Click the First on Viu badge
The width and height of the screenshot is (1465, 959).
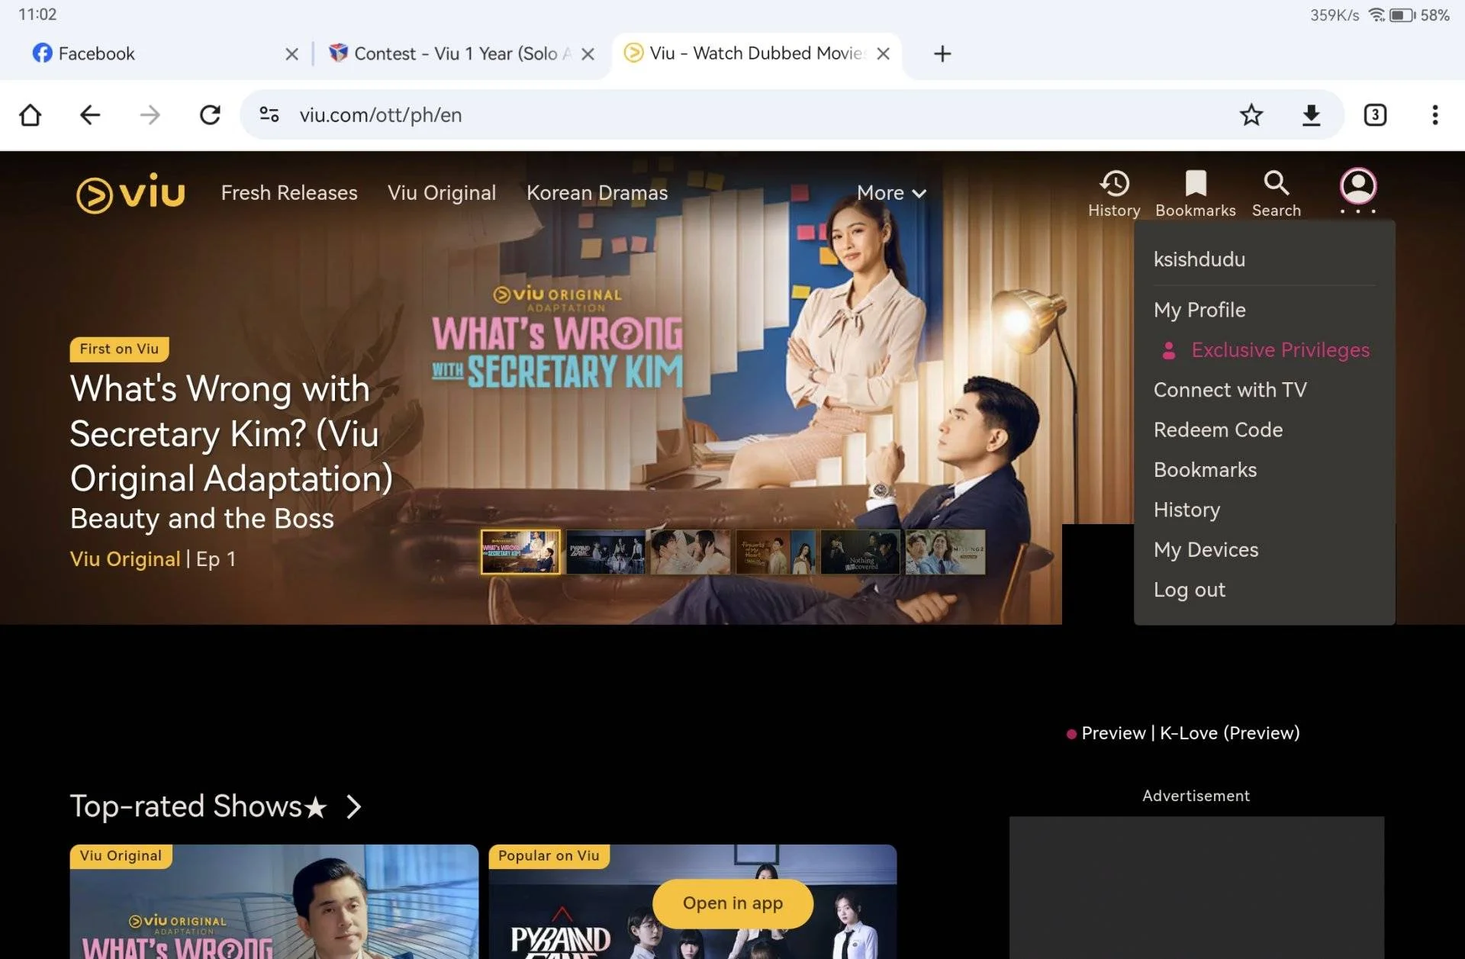tap(119, 349)
